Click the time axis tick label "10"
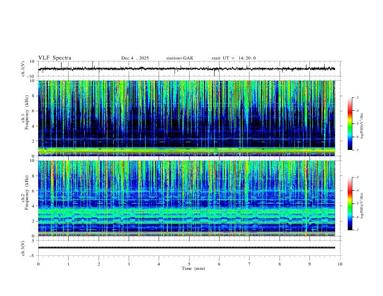The height and width of the screenshot is (296, 383). point(340,264)
